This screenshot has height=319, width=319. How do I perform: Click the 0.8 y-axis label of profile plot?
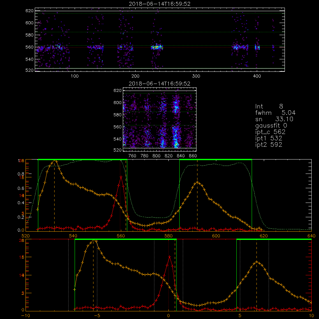[x=21, y=174]
